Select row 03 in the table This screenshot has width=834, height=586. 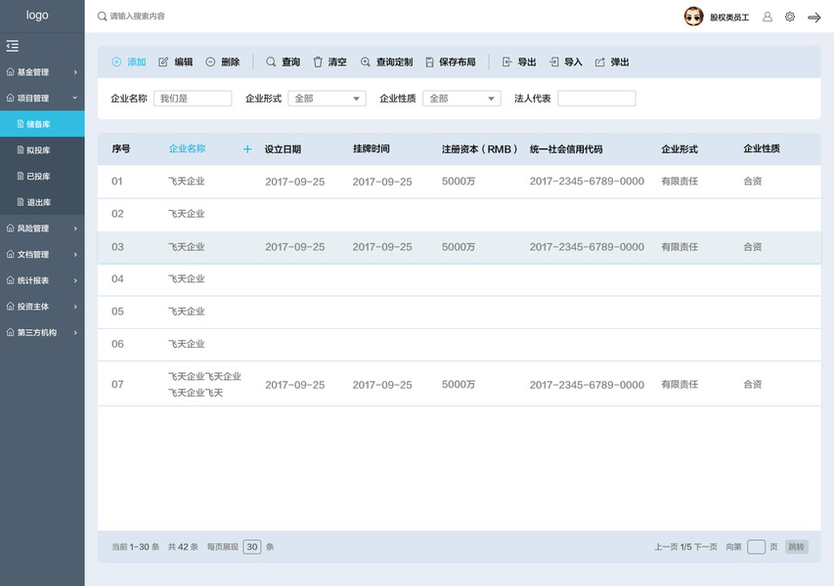coord(459,247)
